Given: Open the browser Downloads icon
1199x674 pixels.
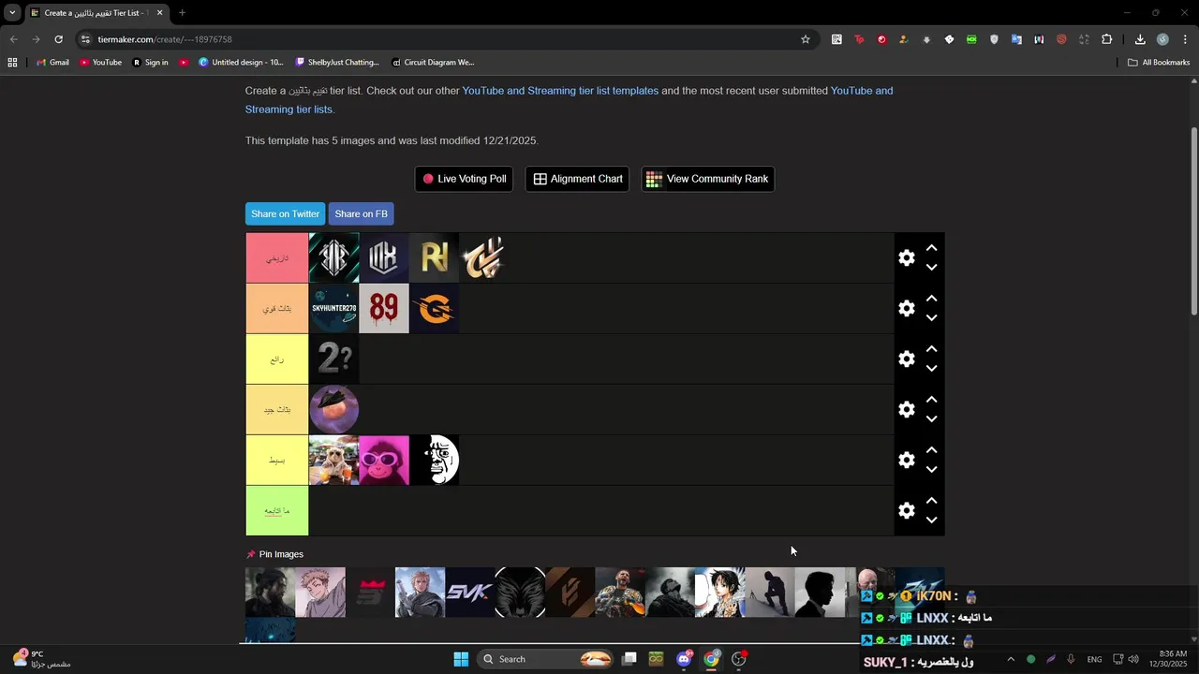Looking at the screenshot, I should (1140, 39).
